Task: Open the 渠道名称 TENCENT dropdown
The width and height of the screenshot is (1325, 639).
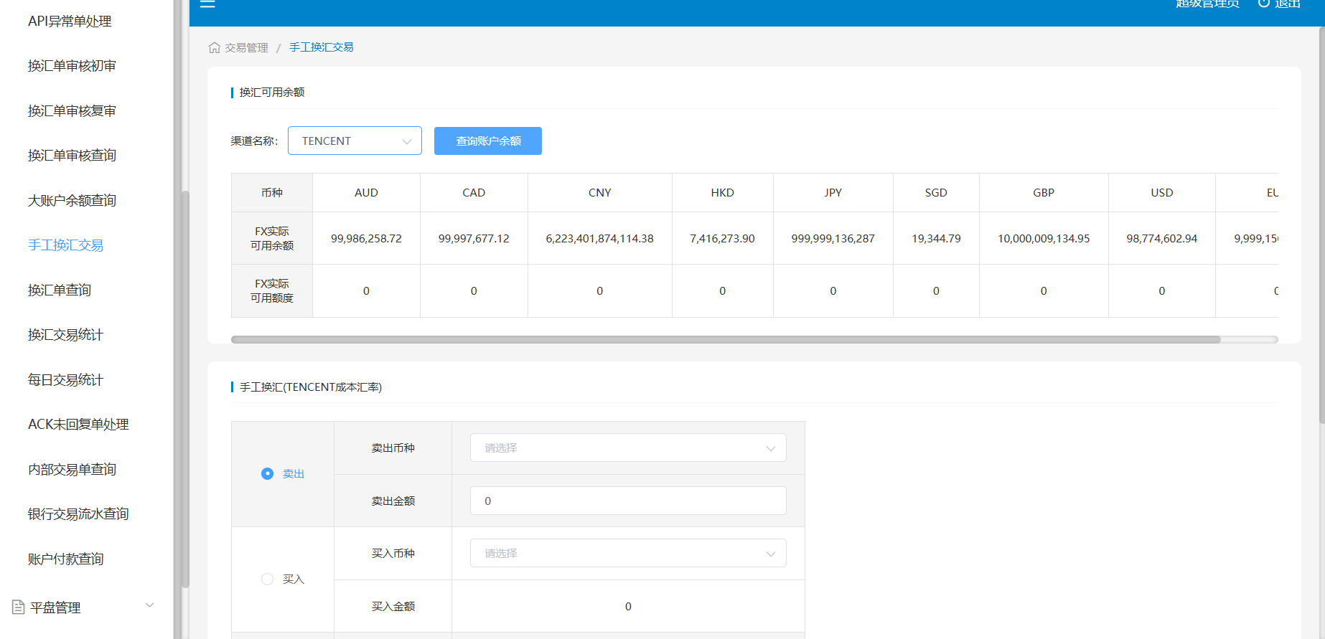Action: click(x=355, y=141)
